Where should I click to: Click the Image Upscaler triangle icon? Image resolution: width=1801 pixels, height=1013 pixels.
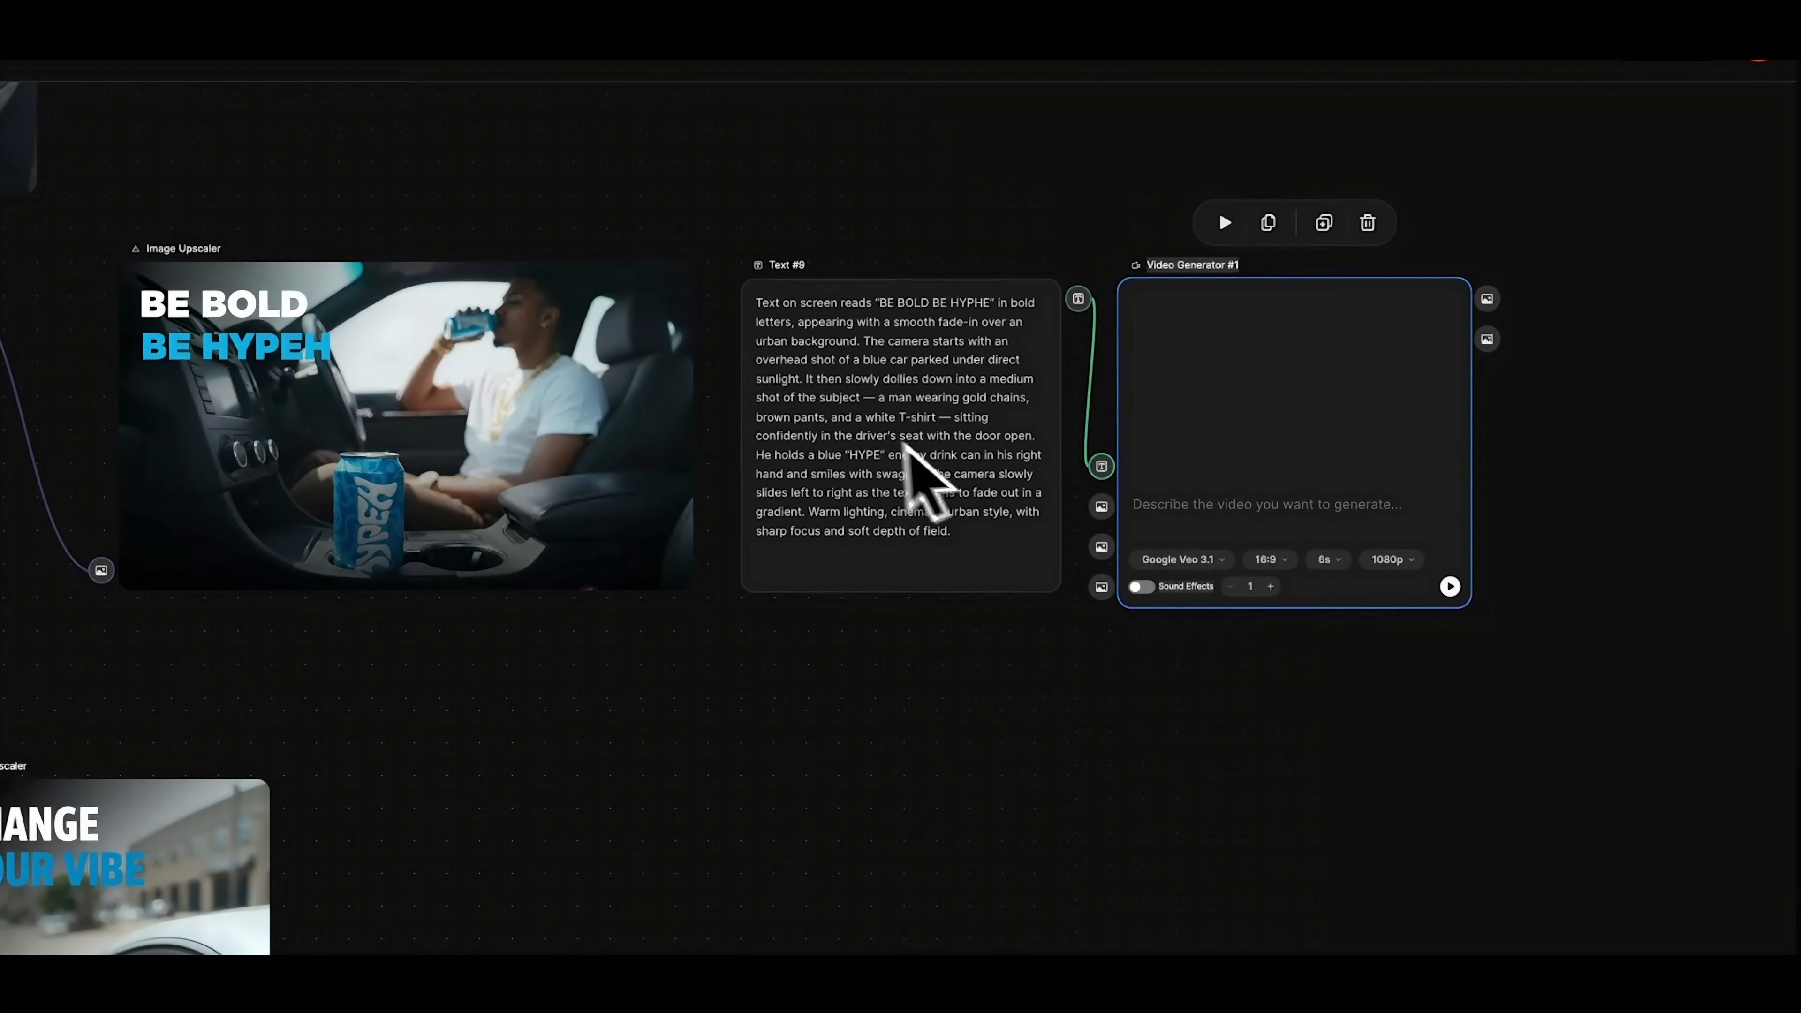pos(136,249)
